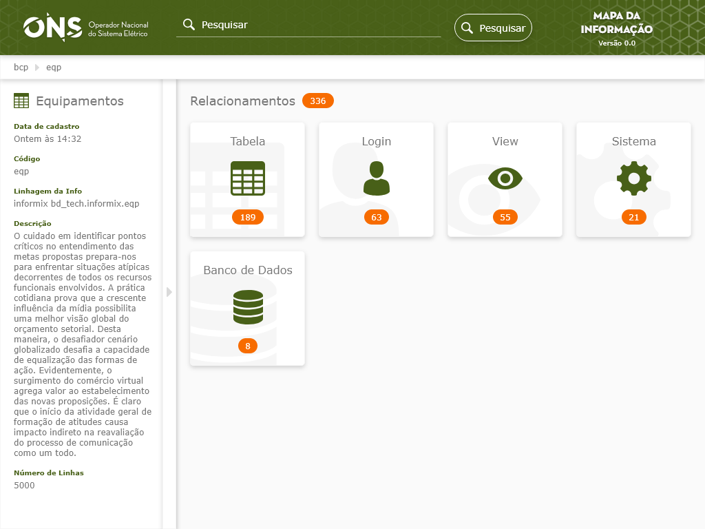The width and height of the screenshot is (705, 529).
Task: Click the 55 badge on View card
Action: click(x=505, y=217)
